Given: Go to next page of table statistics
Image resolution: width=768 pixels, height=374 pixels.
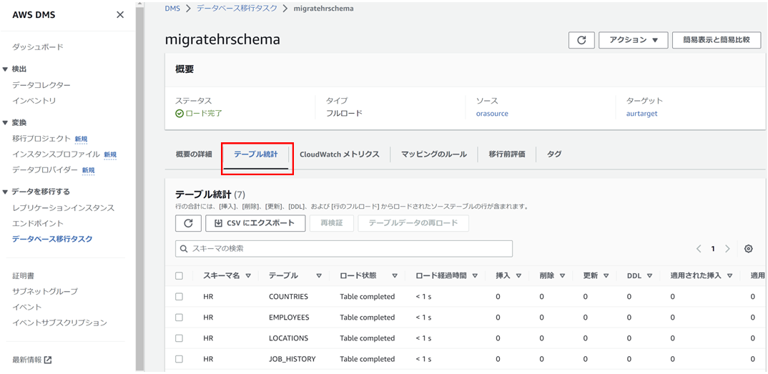Looking at the screenshot, I should click(727, 249).
